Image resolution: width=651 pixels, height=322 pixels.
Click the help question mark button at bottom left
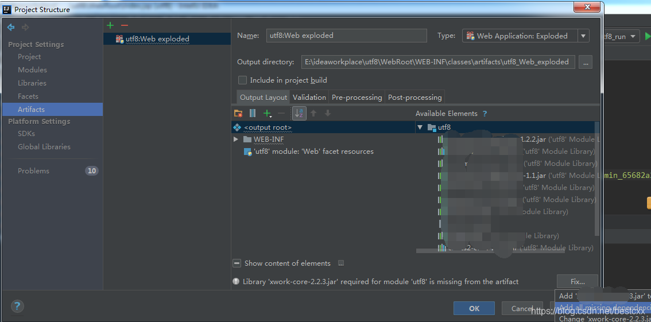coord(17,307)
